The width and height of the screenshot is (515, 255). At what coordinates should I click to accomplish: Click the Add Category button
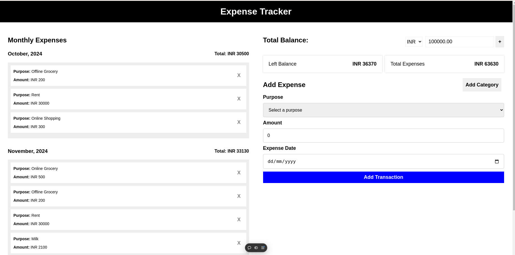coord(482,85)
